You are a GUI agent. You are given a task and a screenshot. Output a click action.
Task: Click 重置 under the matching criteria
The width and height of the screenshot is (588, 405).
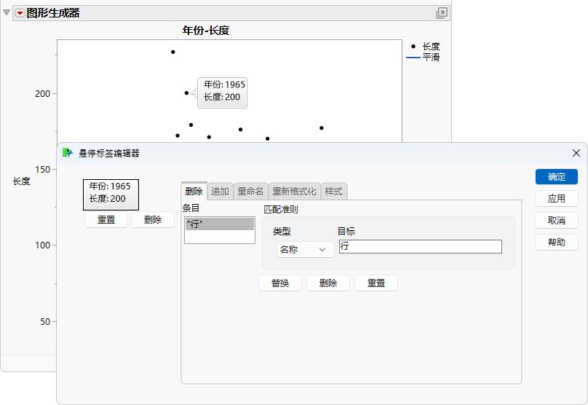[x=376, y=283]
